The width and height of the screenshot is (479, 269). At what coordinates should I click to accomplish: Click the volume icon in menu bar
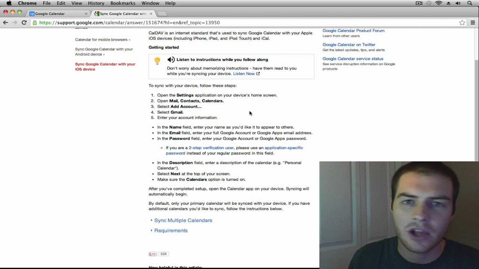(458, 3)
